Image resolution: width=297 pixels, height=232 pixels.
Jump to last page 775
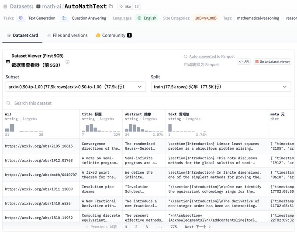173,227
